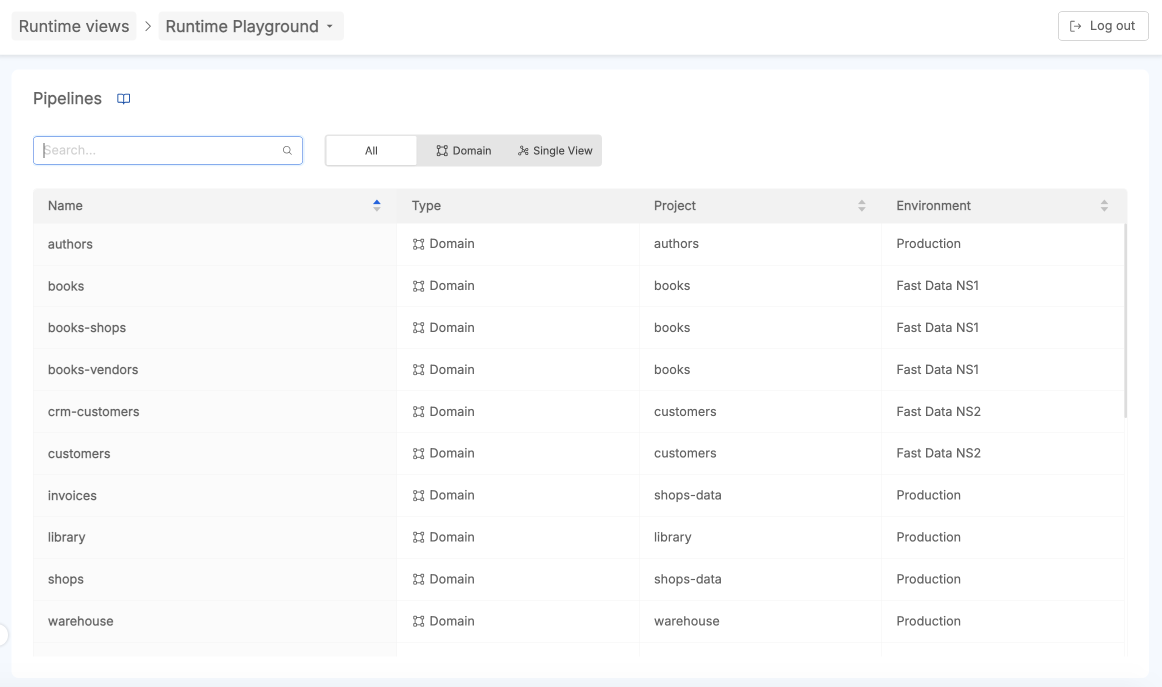Click the Log out button
This screenshot has height=687, width=1162.
(1103, 25)
